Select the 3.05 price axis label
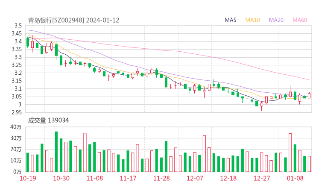The height and width of the screenshot is (188, 316). pyautogui.click(x=17, y=97)
